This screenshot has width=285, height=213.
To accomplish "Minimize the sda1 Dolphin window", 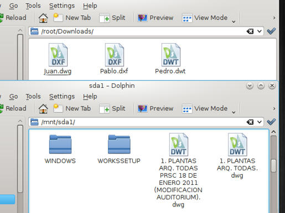I will (250, 86).
